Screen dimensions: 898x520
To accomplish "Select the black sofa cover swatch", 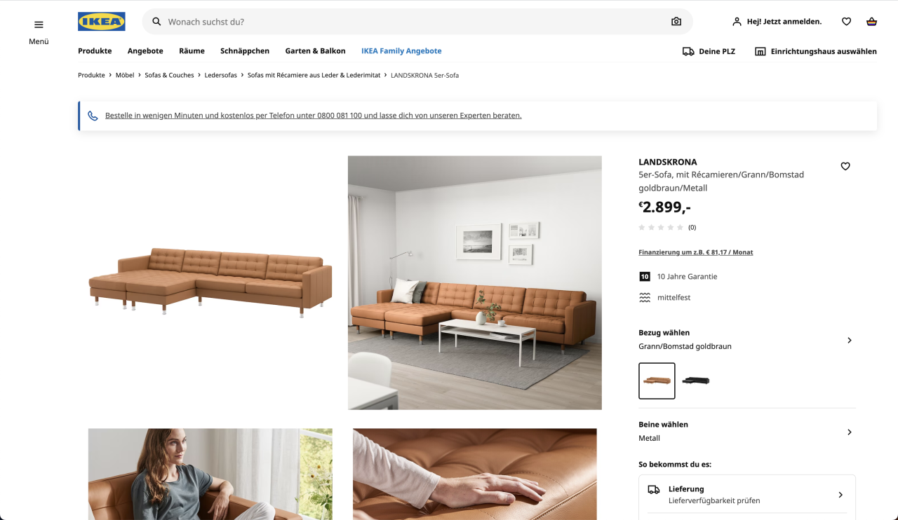I will tap(696, 381).
